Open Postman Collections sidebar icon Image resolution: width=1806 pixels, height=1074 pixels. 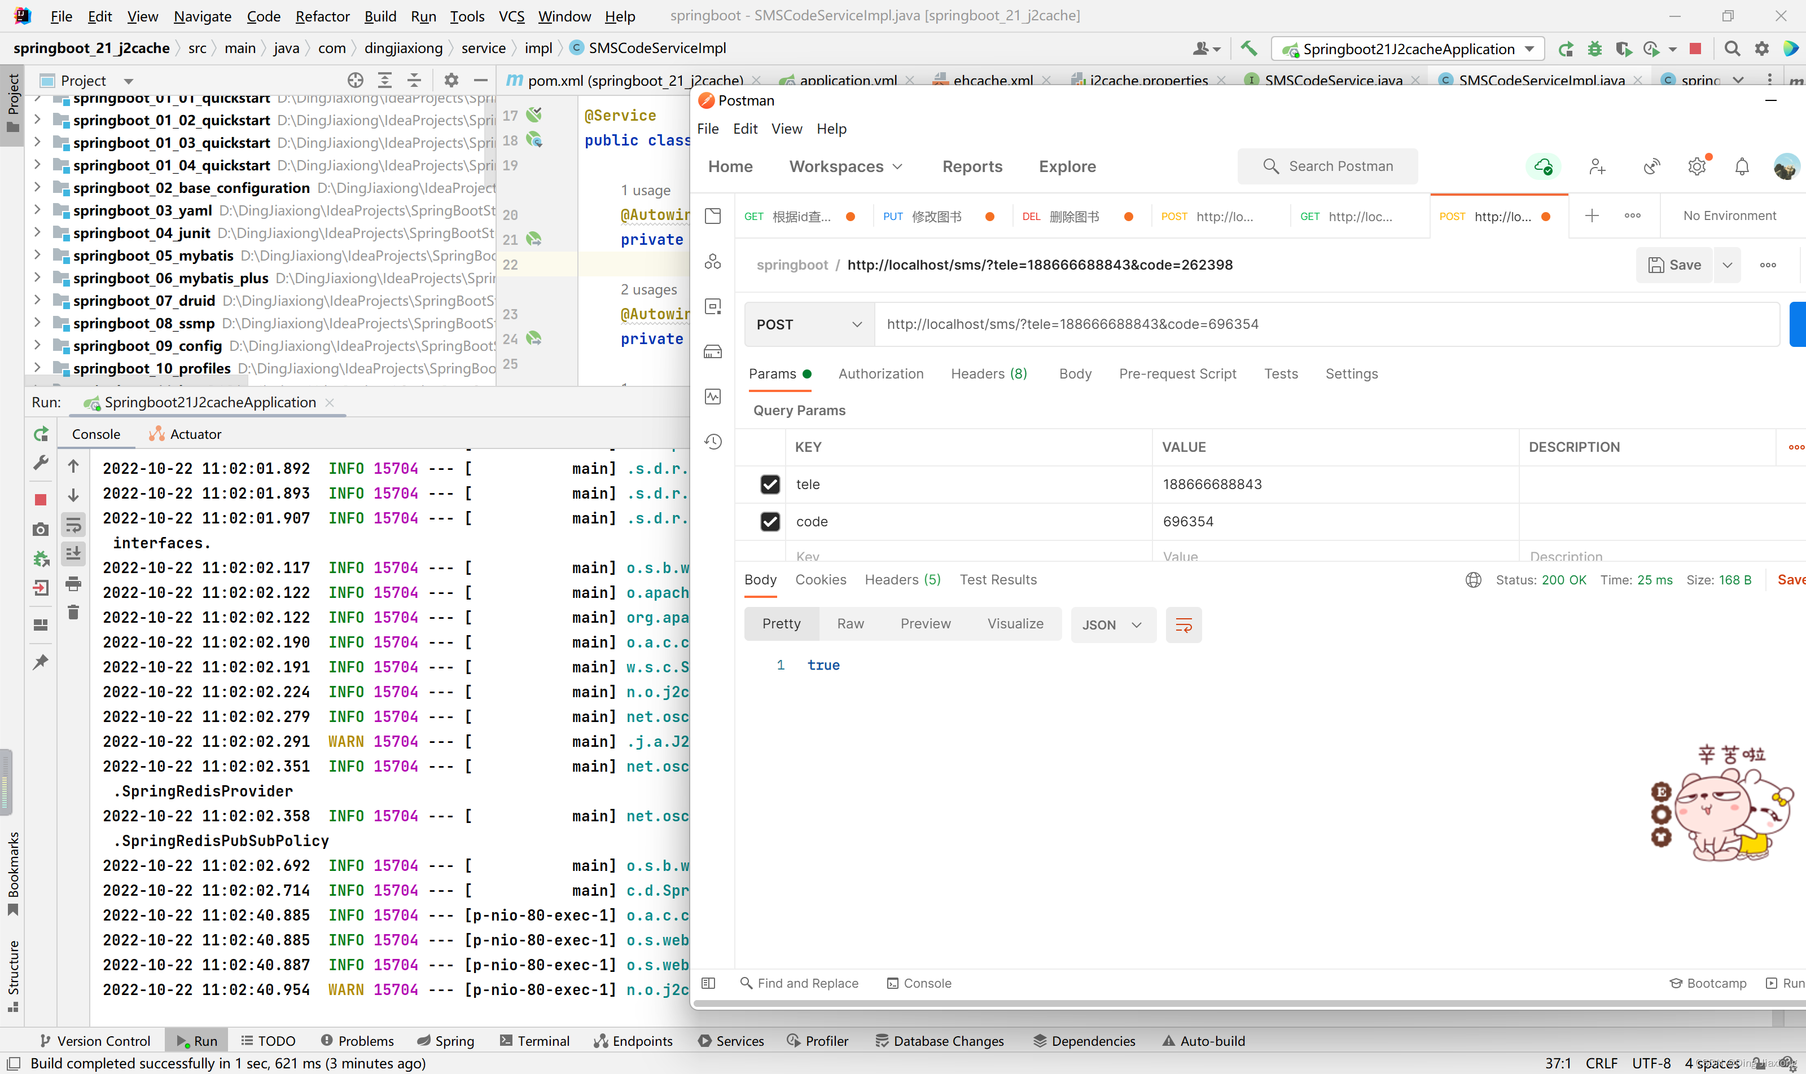pyautogui.click(x=713, y=215)
